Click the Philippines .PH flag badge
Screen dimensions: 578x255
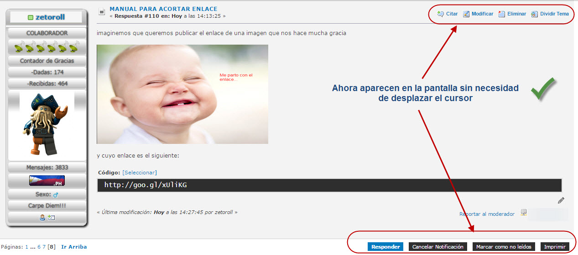pyautogui.click(x=47, y=181)
